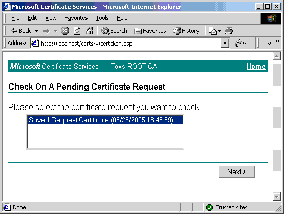This screenshot has width=284, height=214.
Task: Click the Trusted sites status zone
Action: click(243, 207)
